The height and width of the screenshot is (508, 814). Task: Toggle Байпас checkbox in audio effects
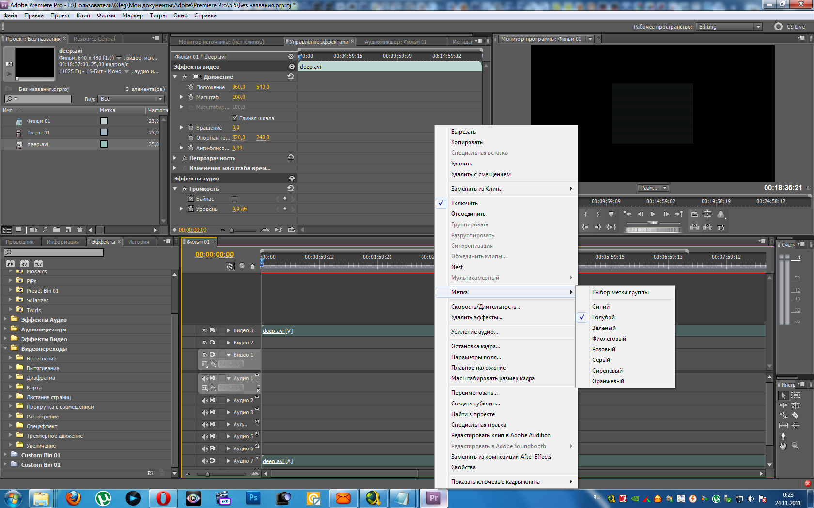(235, 199)
